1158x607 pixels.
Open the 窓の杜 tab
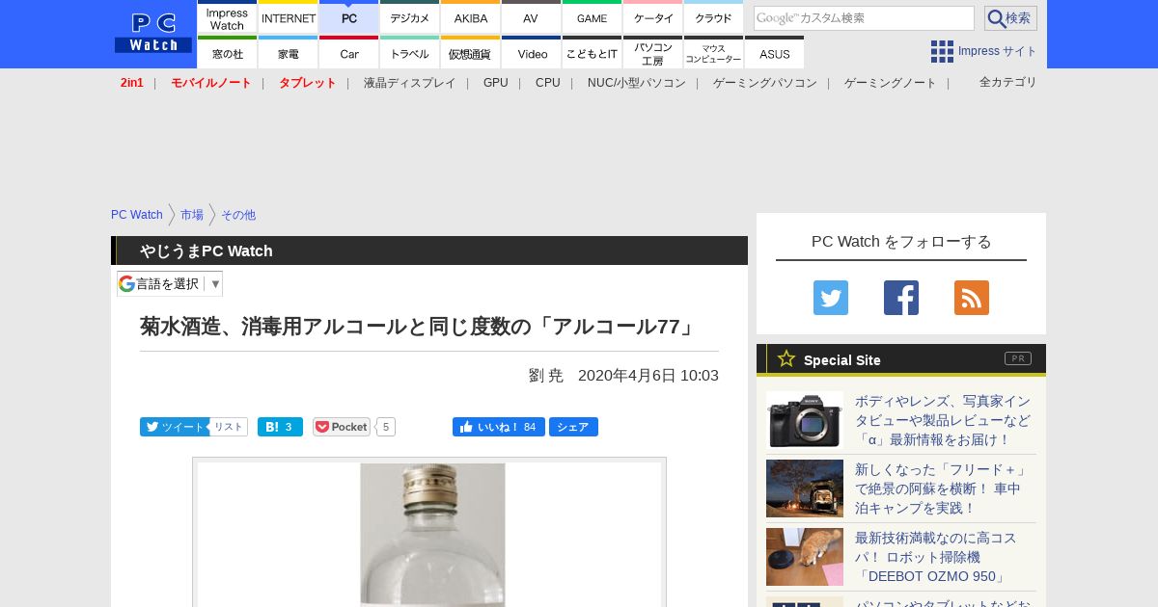pos(227,53)
